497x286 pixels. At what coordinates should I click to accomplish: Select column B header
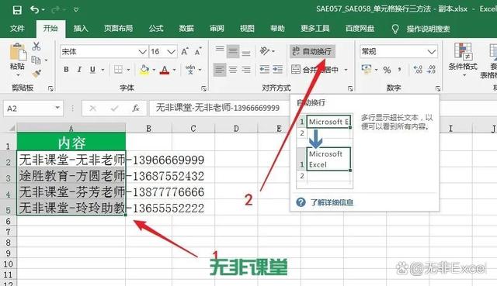pos(148,129)
